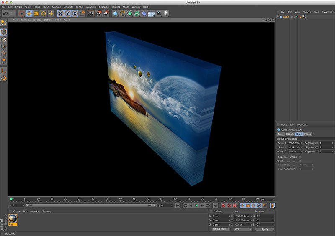Activate the Scale tool
335x236 pixels.
pos(36,13)
